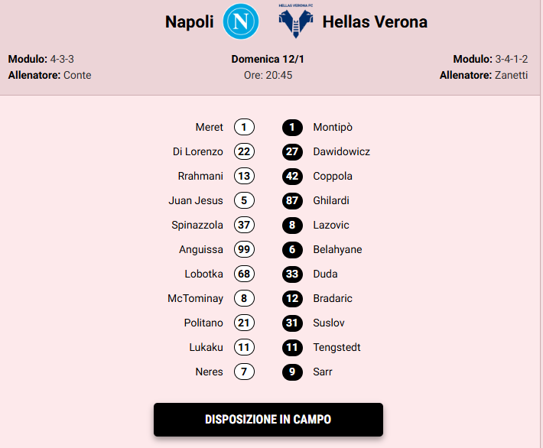Select Di Lorenzo's number 22 badge
This screenshot has width=543, height=448.
(x=244, y=152)
